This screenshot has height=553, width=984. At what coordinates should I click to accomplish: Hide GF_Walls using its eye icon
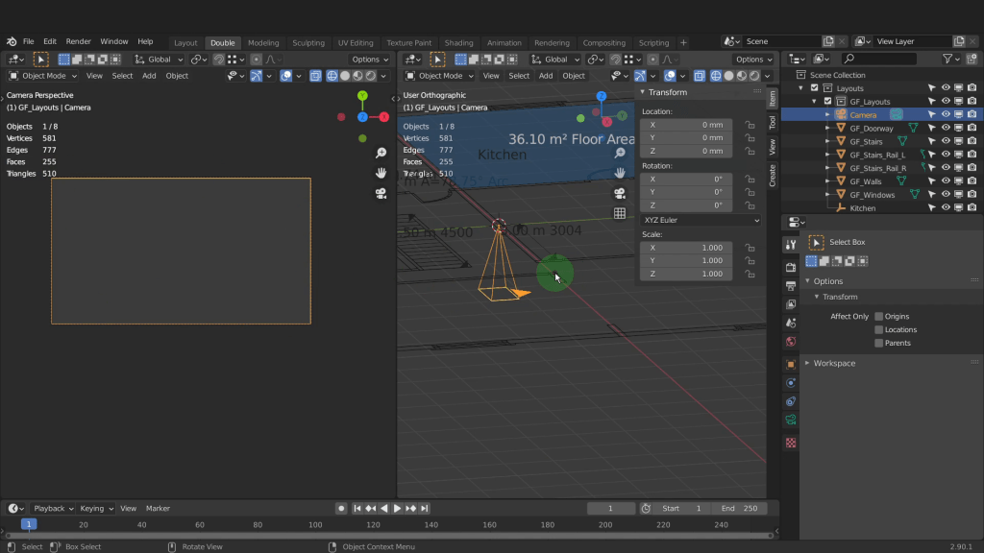click(x=946, y=181)
